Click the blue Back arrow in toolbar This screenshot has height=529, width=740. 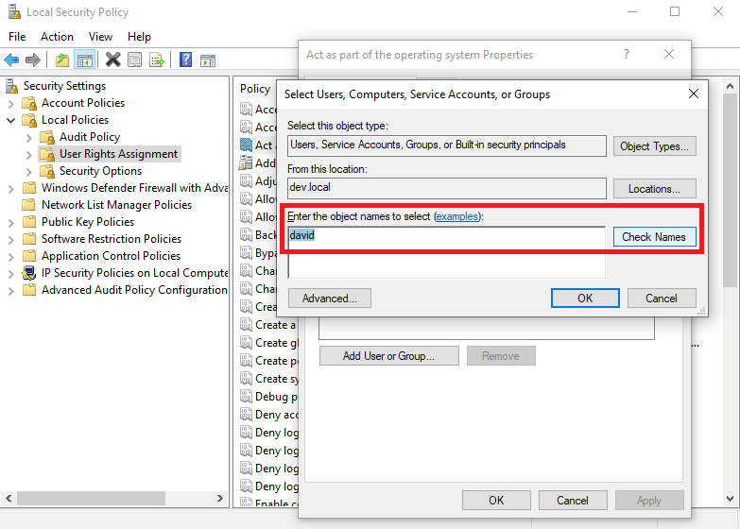(x=11, y=60)
